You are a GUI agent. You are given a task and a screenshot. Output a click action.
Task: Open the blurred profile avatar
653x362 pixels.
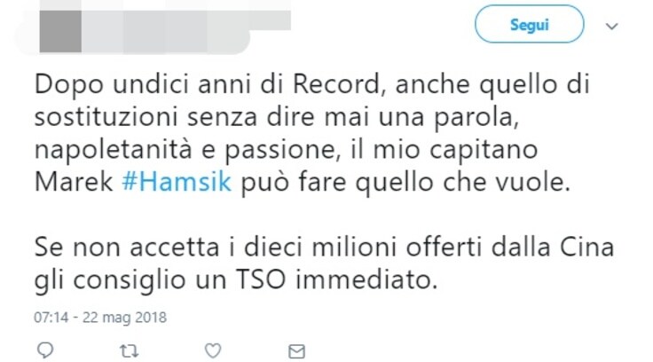coord(60,31)
